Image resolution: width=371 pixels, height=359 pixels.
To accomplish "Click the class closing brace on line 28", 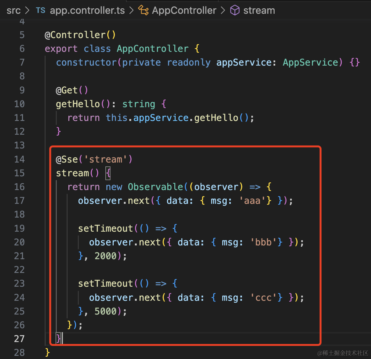I will (47, 352).
